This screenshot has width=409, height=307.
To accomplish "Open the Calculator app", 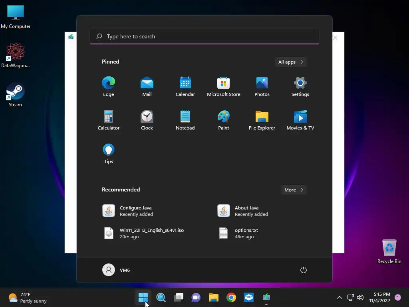I will (x=109, y=120).
